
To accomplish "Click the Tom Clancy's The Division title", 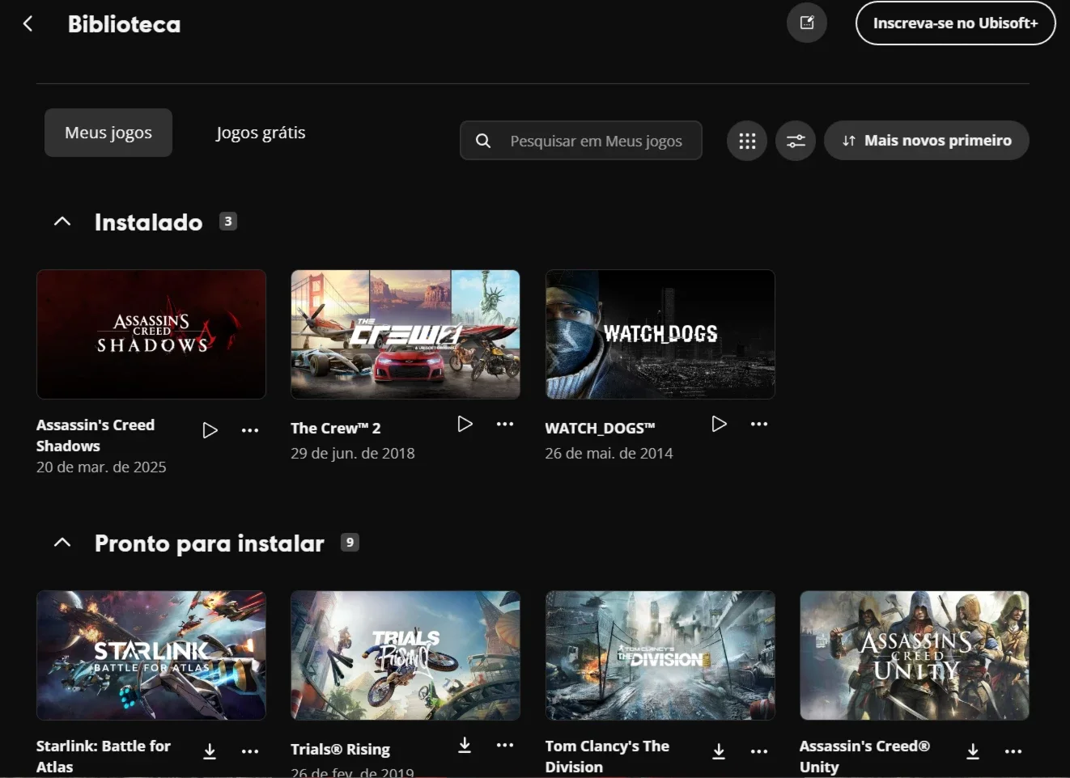I will tap(607, 756).
